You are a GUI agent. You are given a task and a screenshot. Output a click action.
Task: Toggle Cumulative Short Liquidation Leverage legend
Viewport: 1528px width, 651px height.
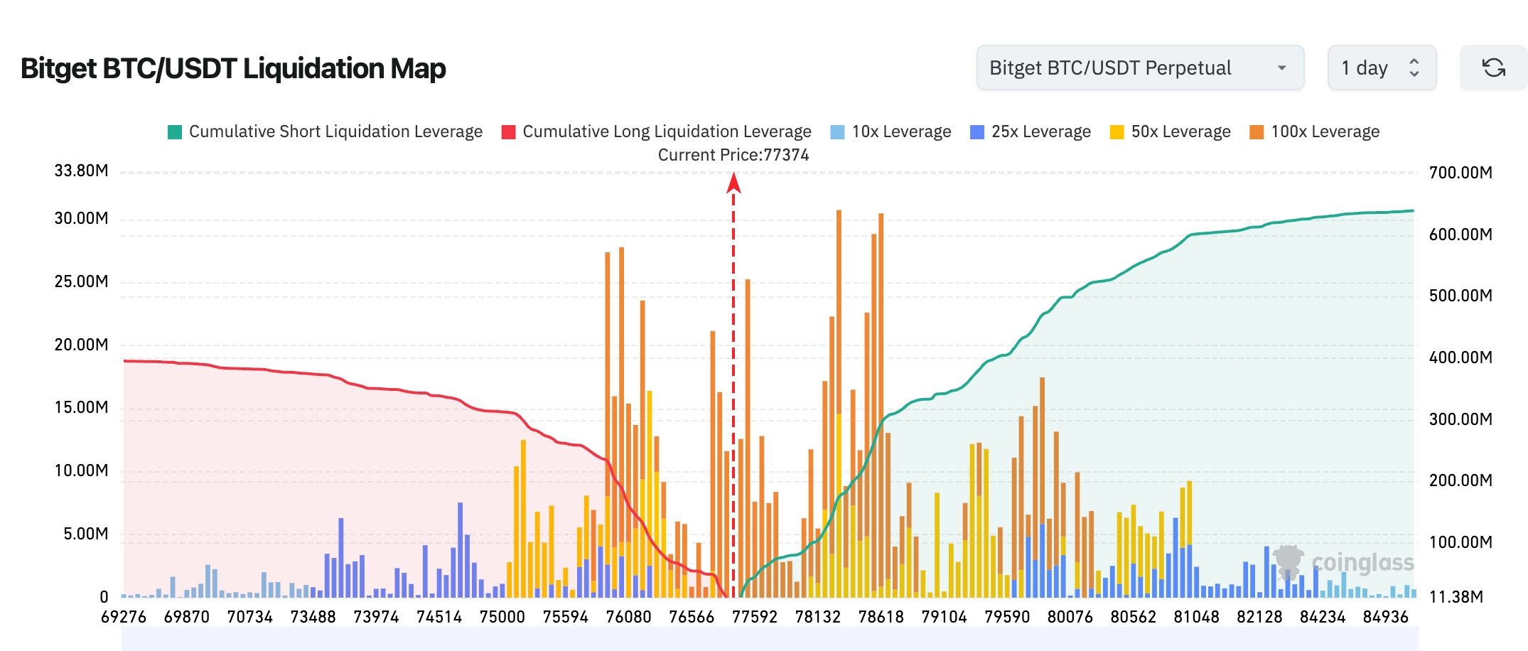325,131
